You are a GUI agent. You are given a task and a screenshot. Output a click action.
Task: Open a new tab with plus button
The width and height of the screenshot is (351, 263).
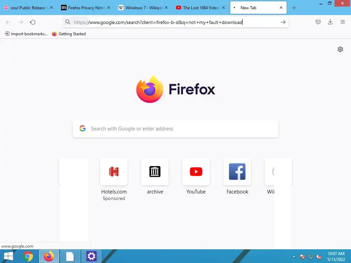point(294,8)
